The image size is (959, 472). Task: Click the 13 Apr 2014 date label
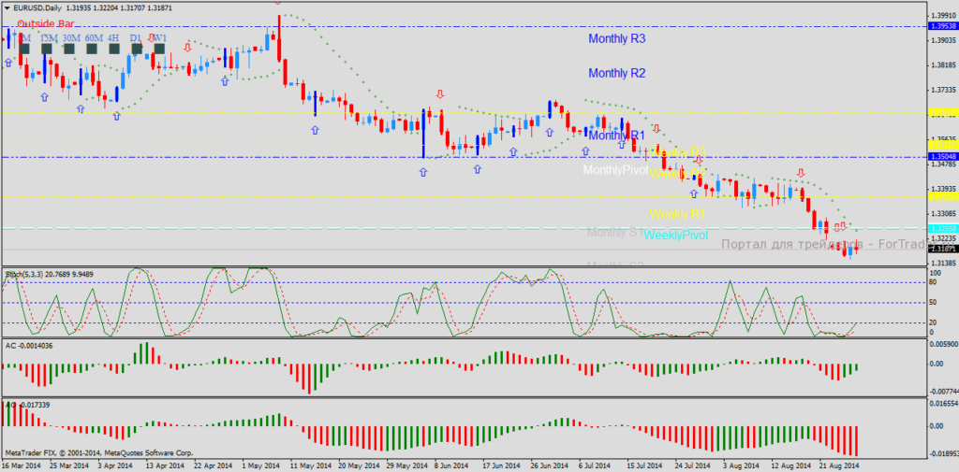coord(167,465)
